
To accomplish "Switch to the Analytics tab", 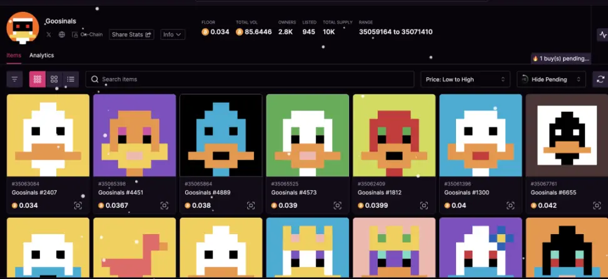I will pyautogui.click(x=41, y=56).
